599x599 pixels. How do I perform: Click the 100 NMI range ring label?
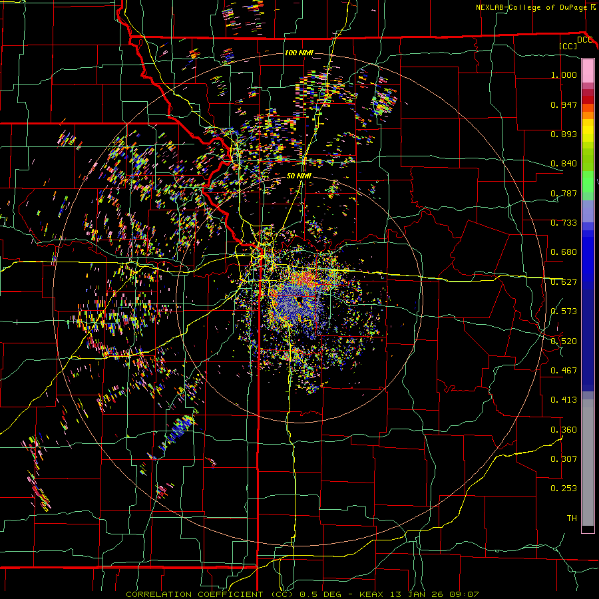click(299, 53)
